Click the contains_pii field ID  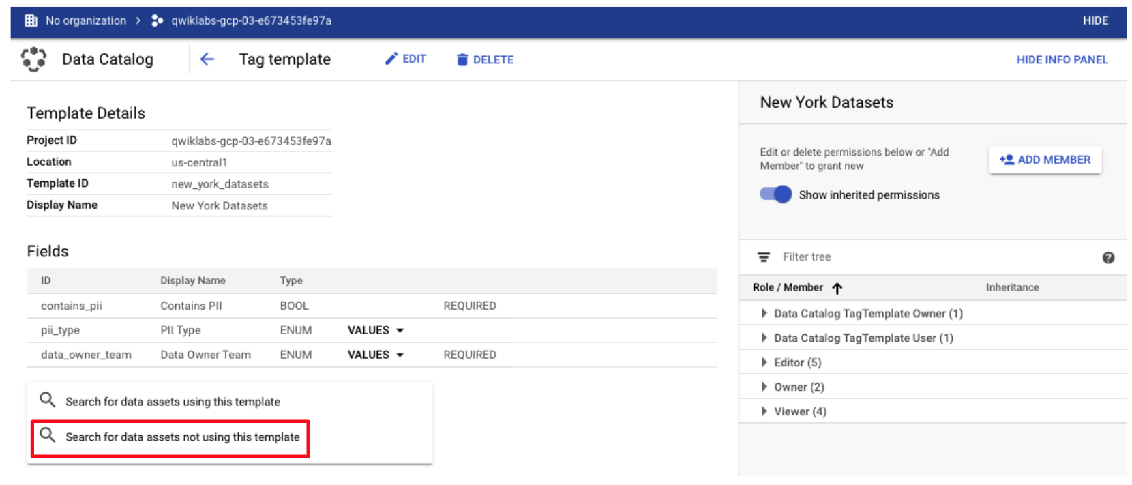72,306
